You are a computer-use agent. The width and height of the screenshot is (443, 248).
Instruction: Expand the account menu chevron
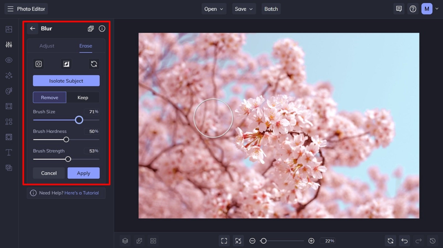(x=437, y=9)
